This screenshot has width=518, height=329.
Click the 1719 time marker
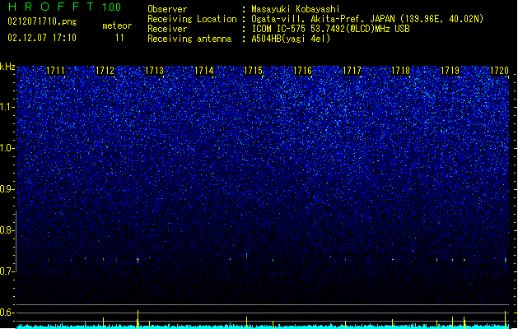(450, 71)
